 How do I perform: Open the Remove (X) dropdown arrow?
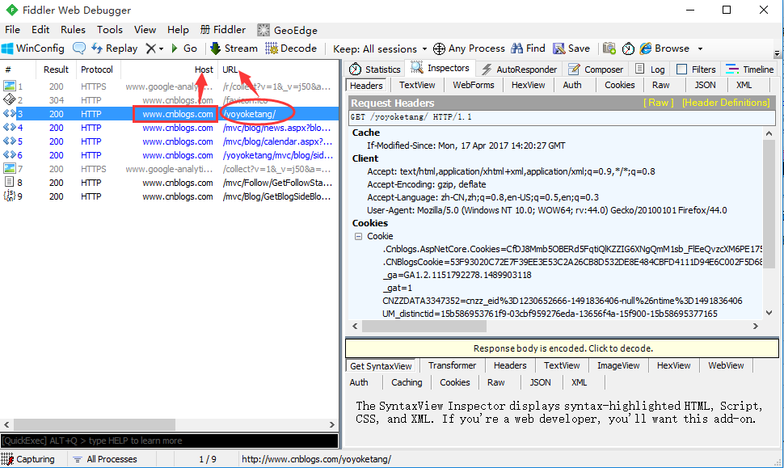point(161,48)
